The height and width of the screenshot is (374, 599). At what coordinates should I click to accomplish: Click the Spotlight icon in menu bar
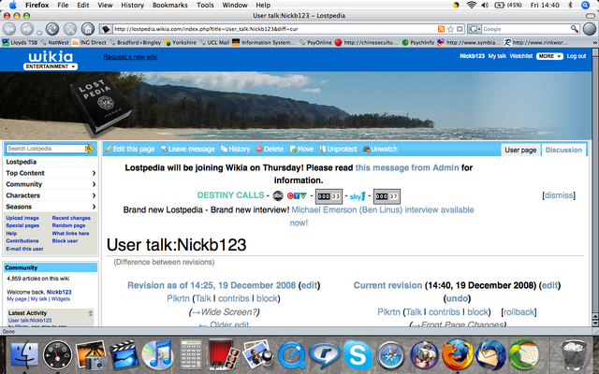pyautogui.click(x=585, y=5)
